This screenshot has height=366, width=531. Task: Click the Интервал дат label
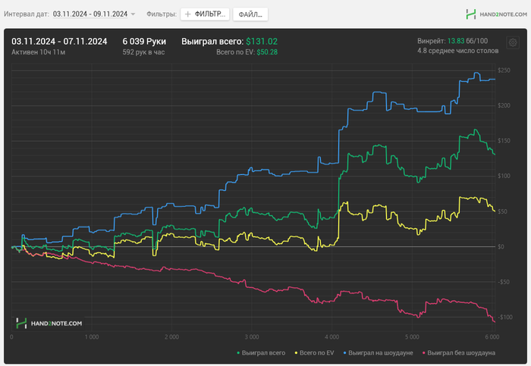pyautogui.click(x=27, y=14)
